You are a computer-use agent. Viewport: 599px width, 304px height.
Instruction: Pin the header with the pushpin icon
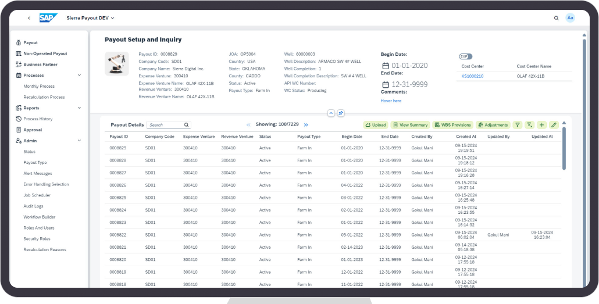click(341, 113)
